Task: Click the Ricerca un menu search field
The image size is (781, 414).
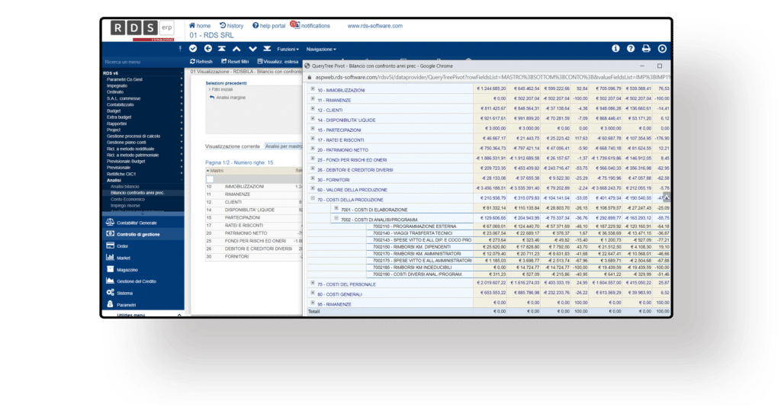Action: tap(141, 62)
